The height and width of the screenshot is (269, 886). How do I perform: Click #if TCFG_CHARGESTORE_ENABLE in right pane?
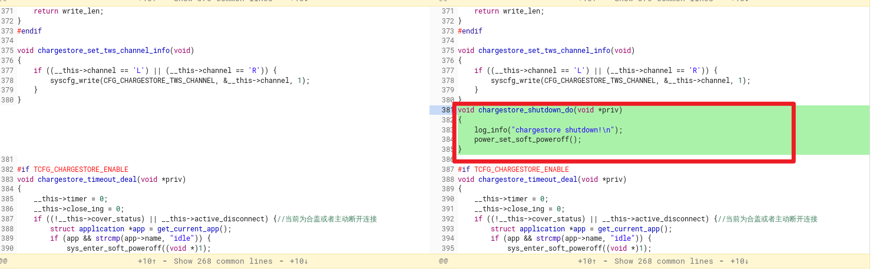click(513, 170)
